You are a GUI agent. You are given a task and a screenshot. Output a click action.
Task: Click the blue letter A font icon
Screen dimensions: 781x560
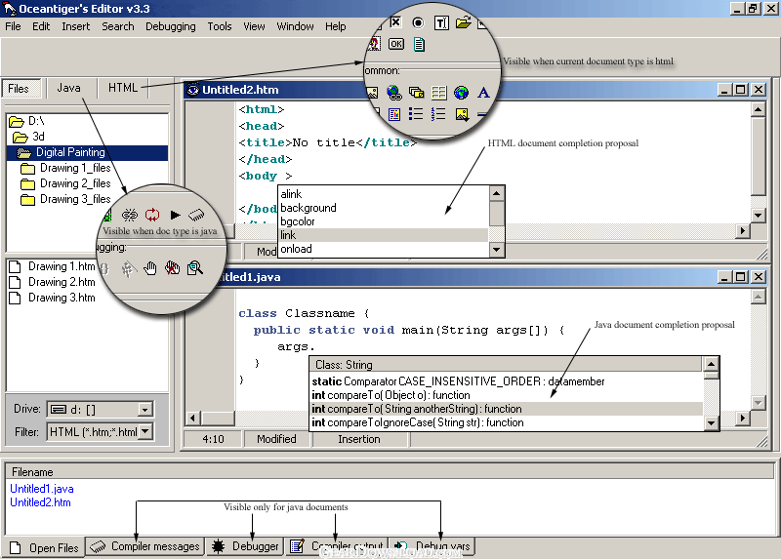point(483,93)
